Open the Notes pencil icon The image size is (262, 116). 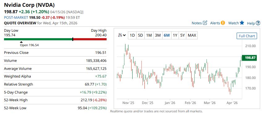pos(205,23)
